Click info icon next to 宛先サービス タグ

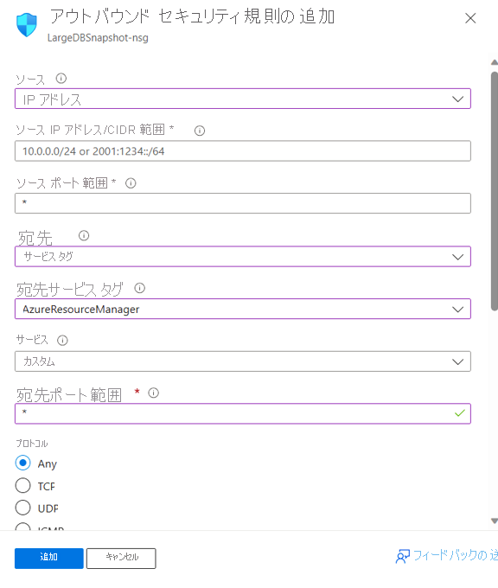pos(140,288)
